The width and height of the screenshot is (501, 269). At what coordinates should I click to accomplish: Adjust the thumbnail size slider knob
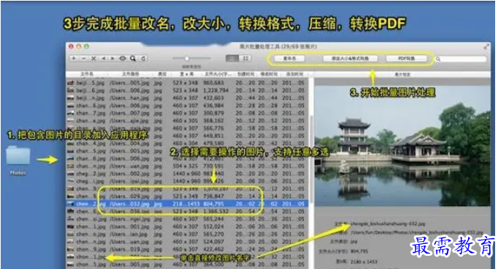(x=187, y=58)
